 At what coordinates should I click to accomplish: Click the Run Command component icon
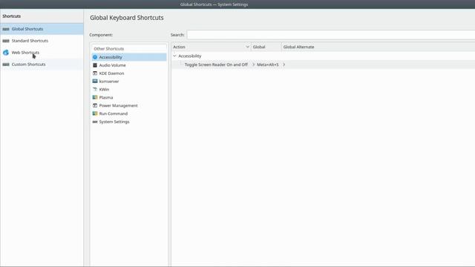pyautogui.click(x=95, y=113)
